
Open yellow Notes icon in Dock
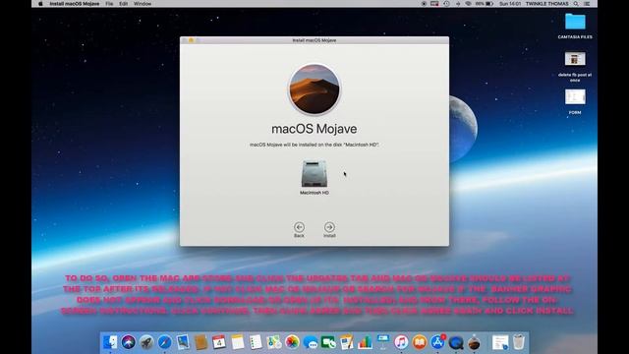(237, 342)
